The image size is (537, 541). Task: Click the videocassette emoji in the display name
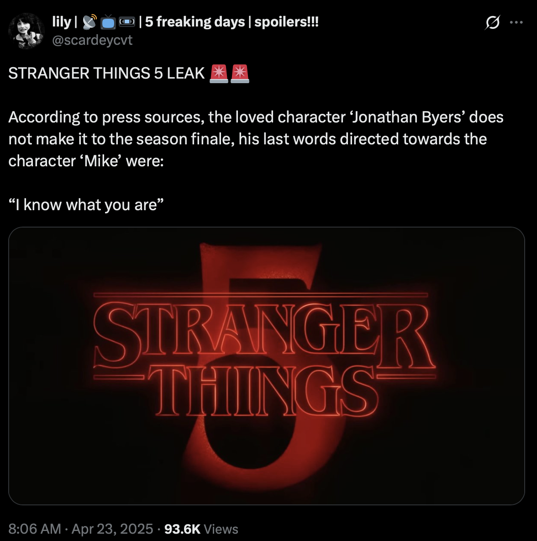point(126,21)
